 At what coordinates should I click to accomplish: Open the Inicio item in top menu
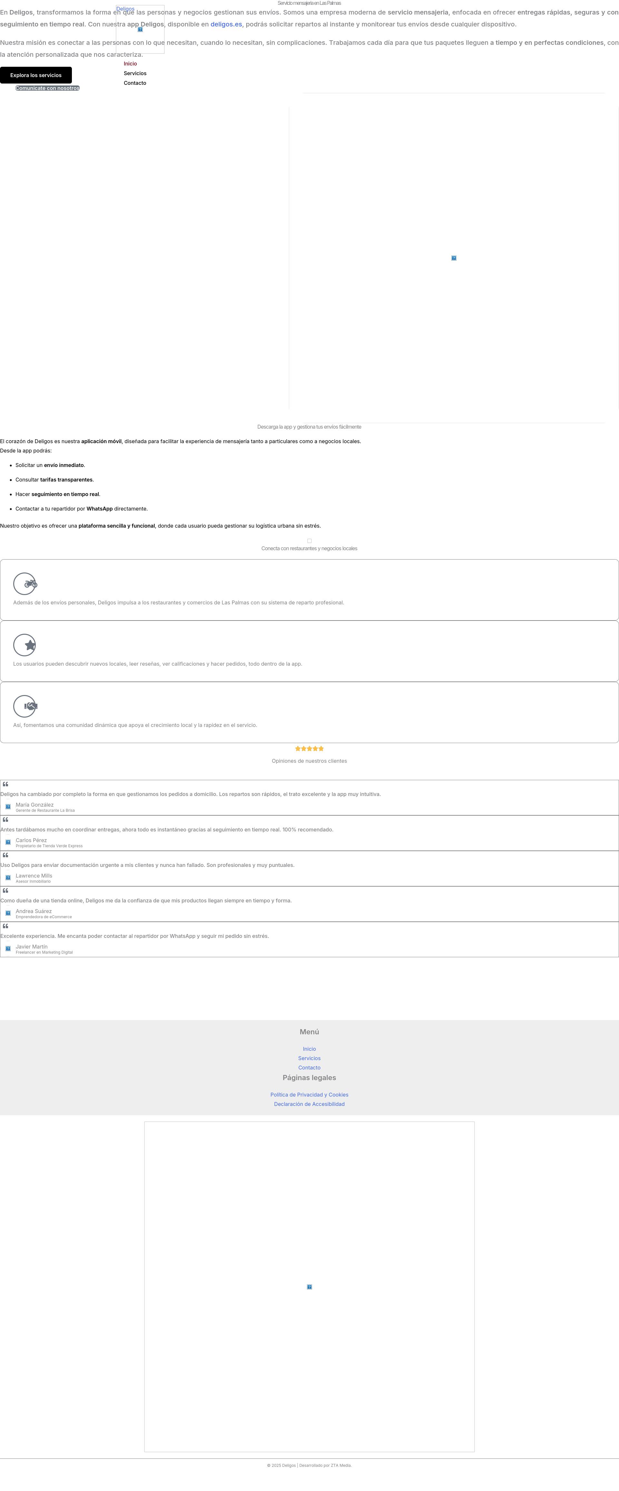click(130, 64)
